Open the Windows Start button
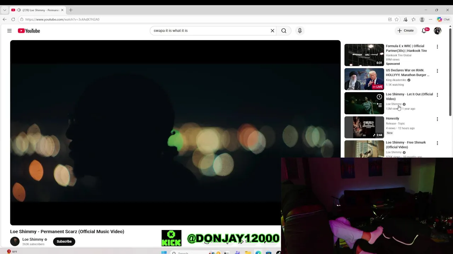This screenshot has width=453, height=254. point(164,253)
